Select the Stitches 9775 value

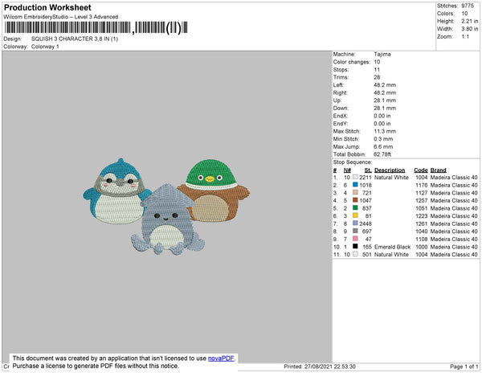click(x=468, y=6)
